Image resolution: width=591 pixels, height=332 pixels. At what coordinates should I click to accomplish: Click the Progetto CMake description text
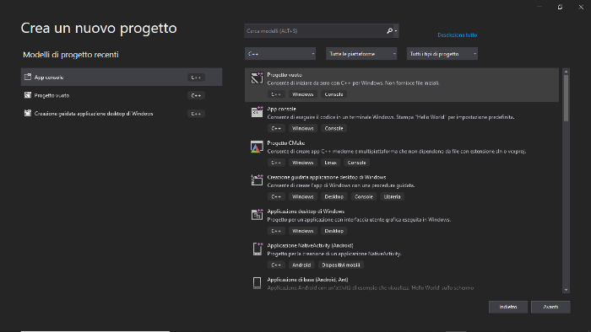pyautogui.click(x=397, y=151)
